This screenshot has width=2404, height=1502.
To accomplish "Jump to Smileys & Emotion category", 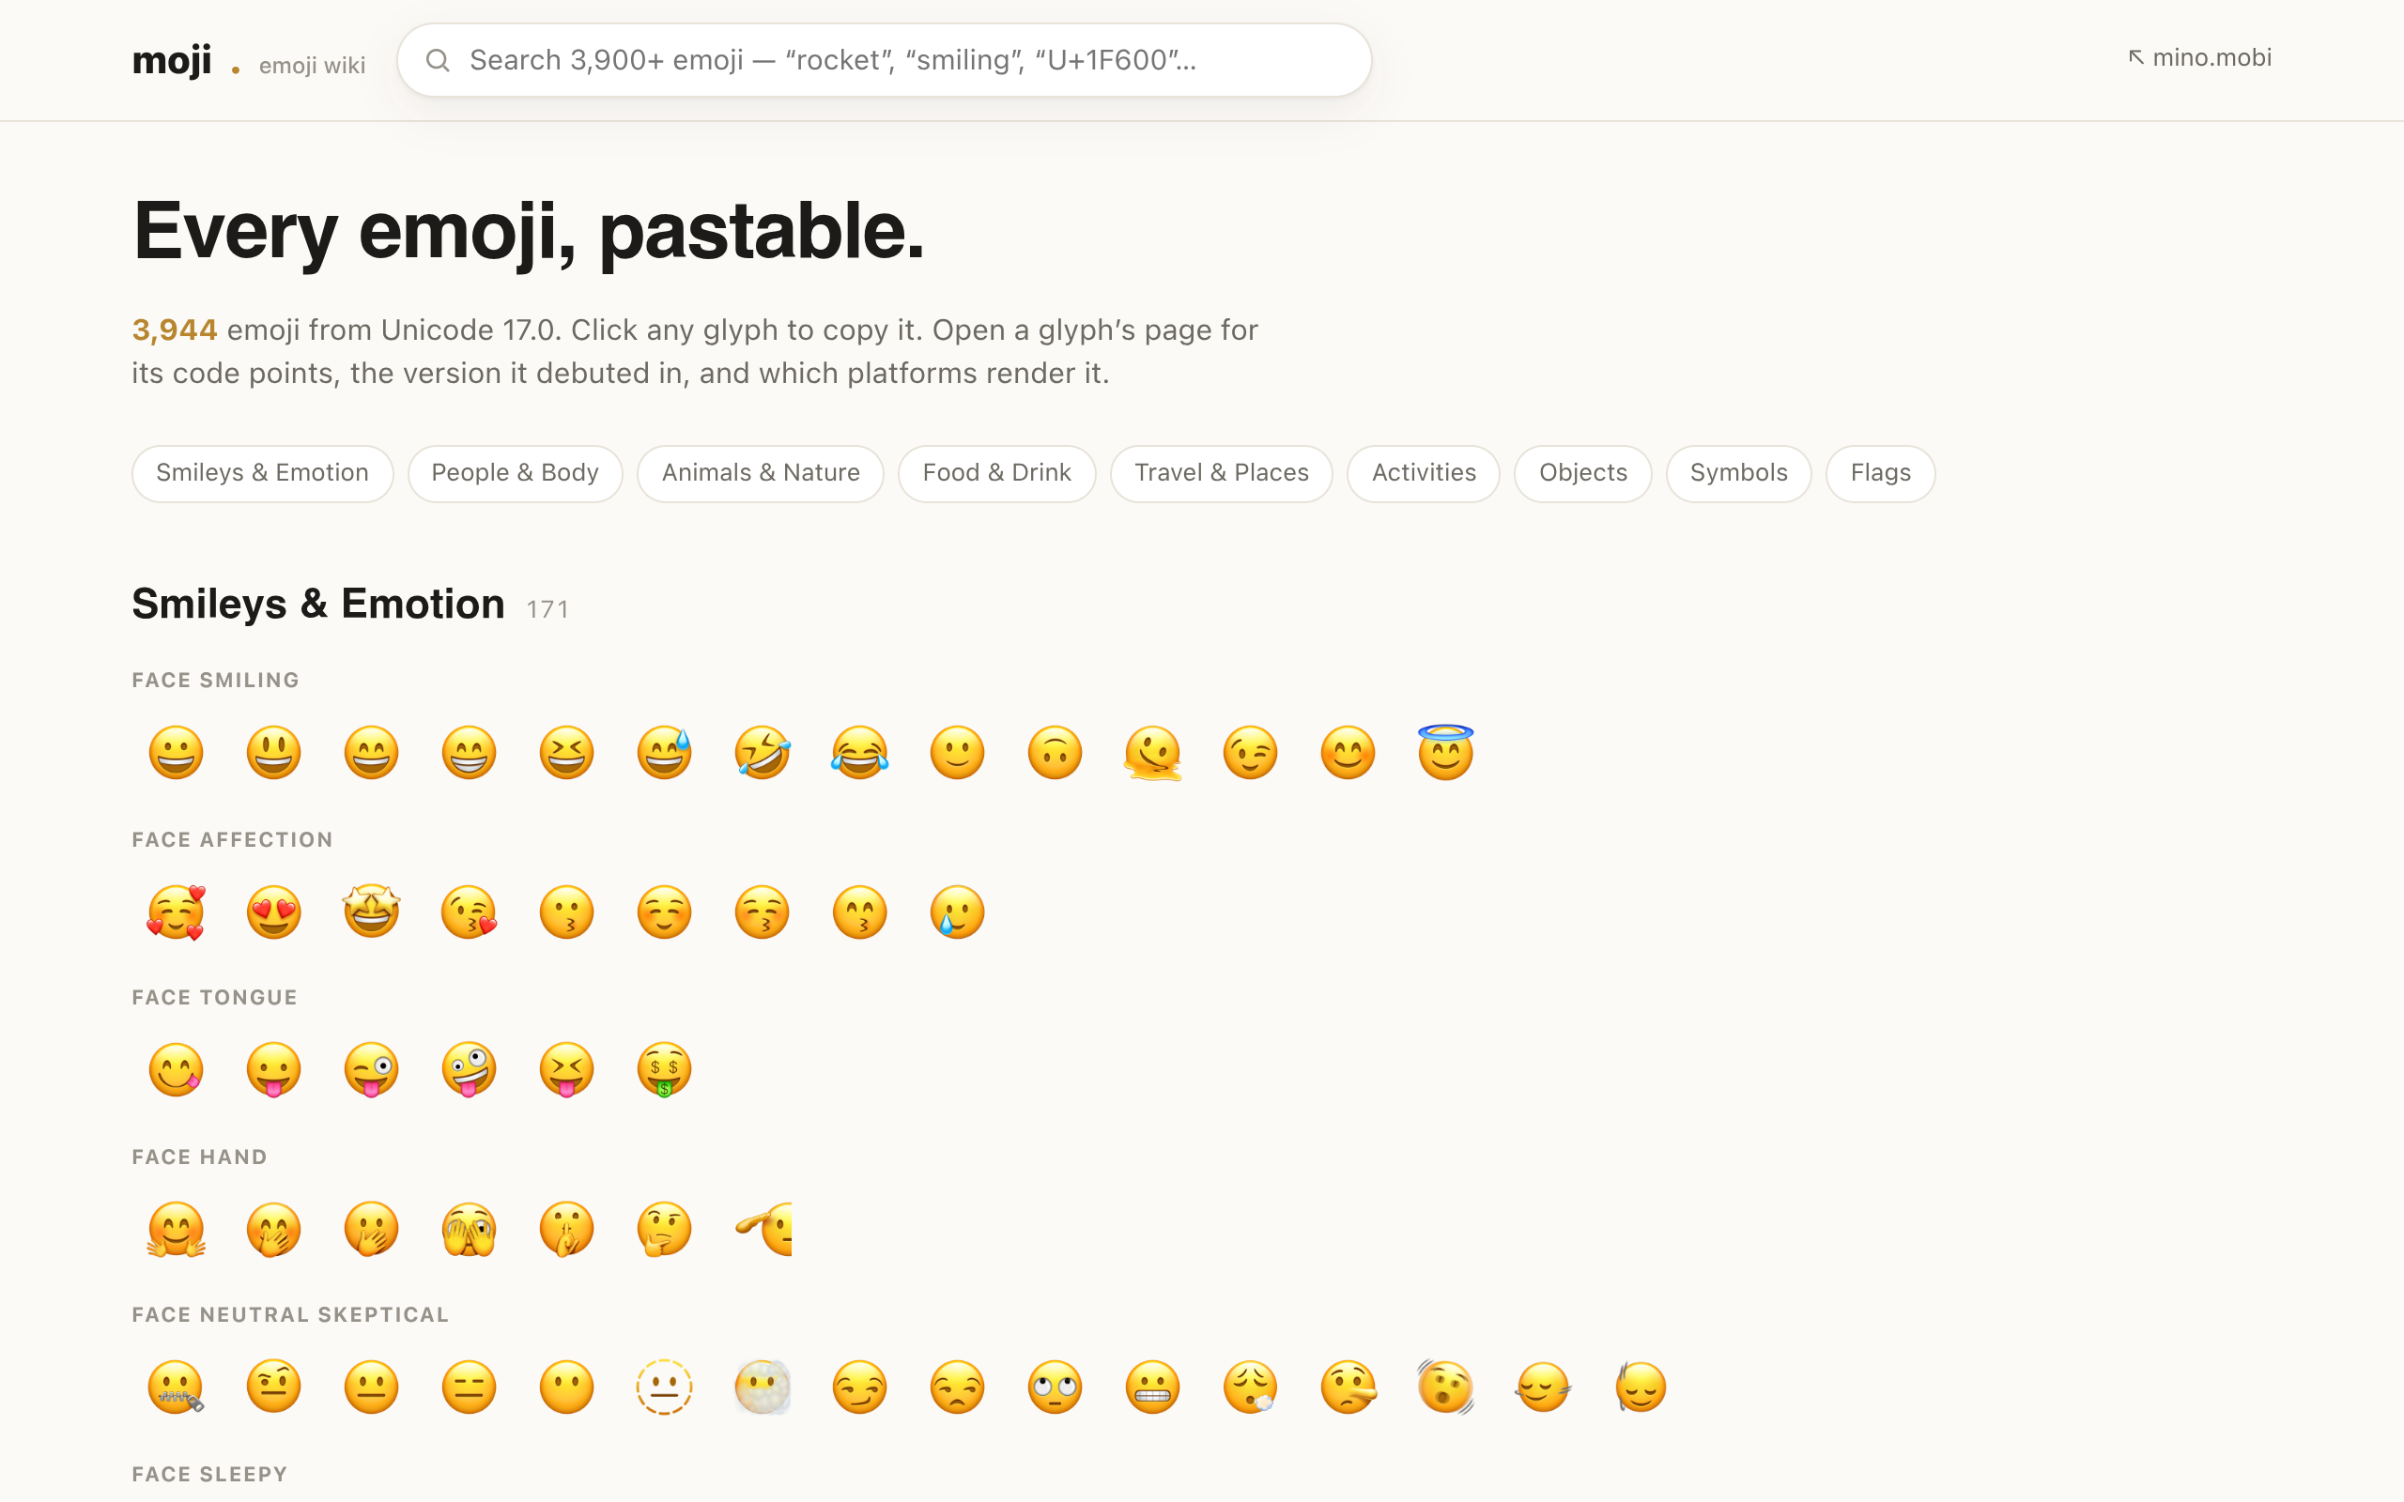I will pos(262,473).
